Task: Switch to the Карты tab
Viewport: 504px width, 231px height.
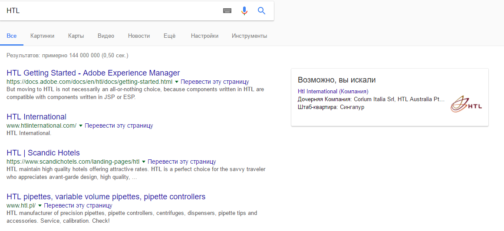Action: [x=76, y=36]
